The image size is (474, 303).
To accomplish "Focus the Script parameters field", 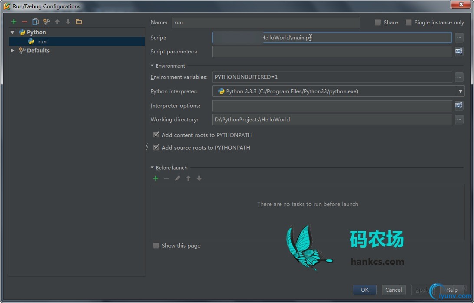I will point(332,52).
